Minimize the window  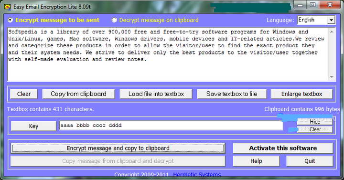pyautogui.click(x=301, y=5)
